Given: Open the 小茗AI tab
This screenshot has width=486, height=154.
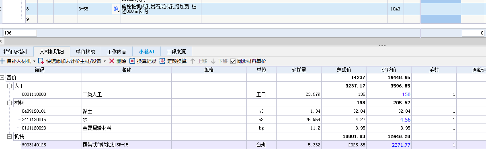Looking at the screenshot, I should pyautogui.click(x=147, y=52).
